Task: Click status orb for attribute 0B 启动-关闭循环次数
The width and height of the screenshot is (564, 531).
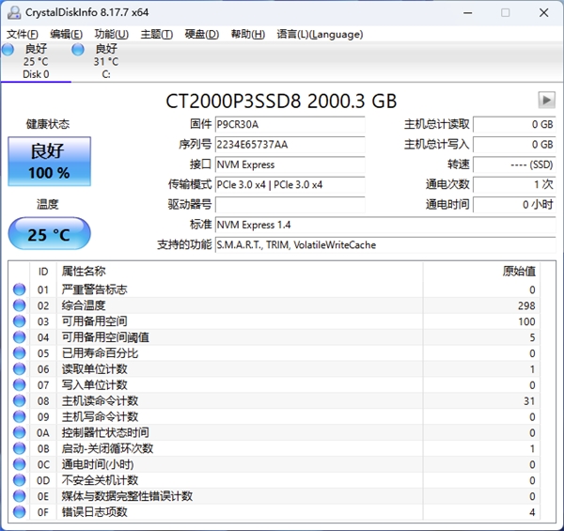Action: (x=20, y=448)
